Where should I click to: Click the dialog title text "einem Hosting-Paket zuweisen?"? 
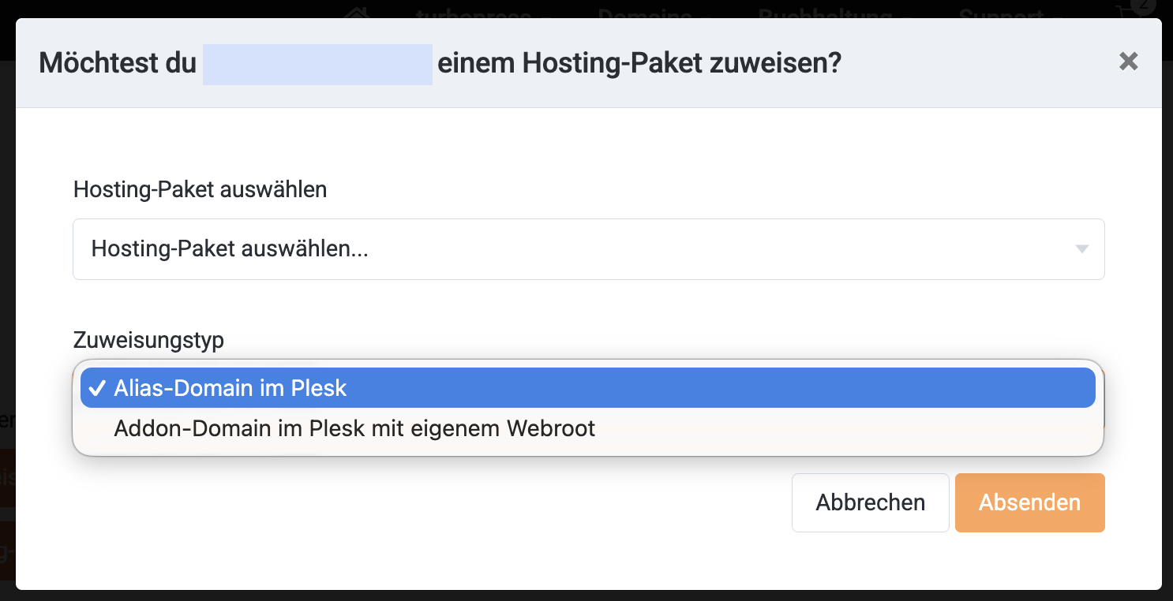coord(639,63)
